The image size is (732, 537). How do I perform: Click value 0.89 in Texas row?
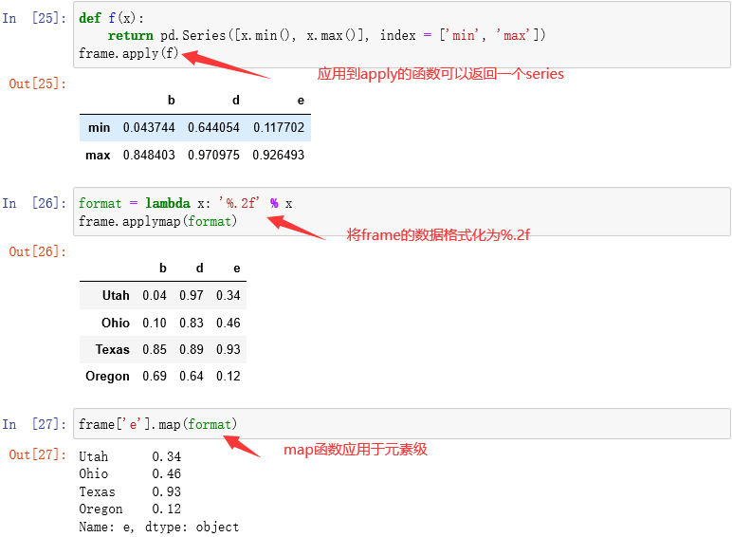[192, 350]
